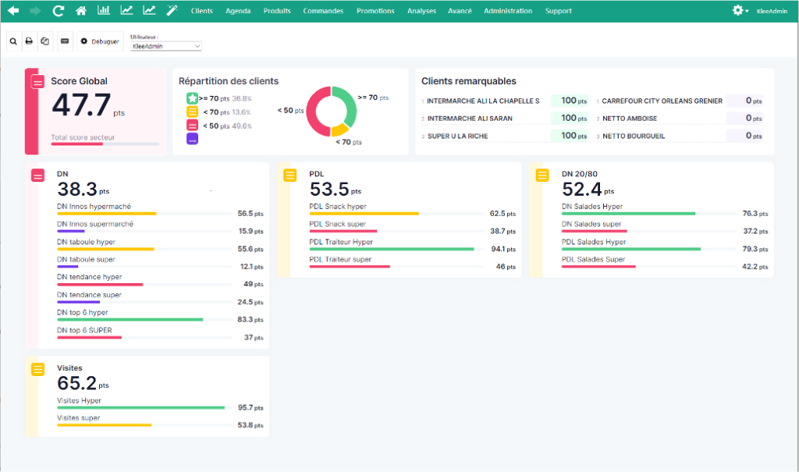Click the Visites super label

tap(79, 418)
